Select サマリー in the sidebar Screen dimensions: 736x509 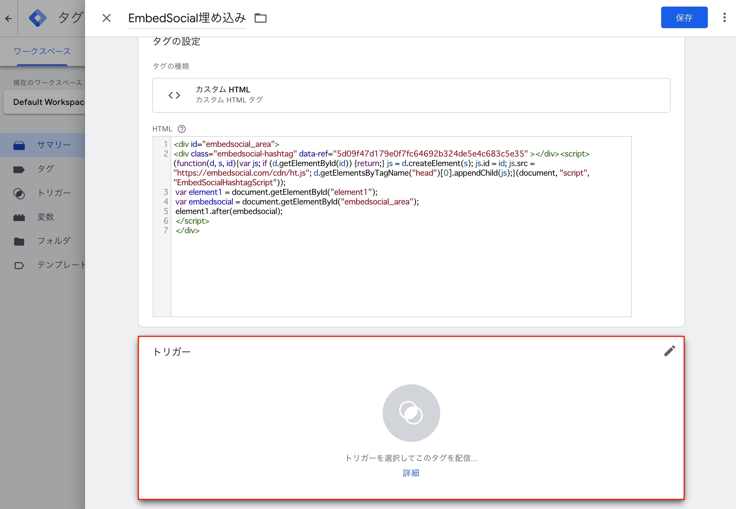(x=43, y=145)
